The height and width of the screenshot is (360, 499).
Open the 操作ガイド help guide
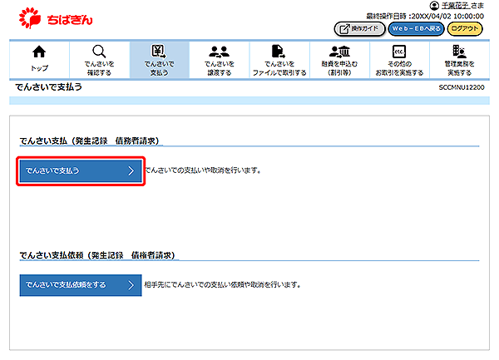point(358,28)
